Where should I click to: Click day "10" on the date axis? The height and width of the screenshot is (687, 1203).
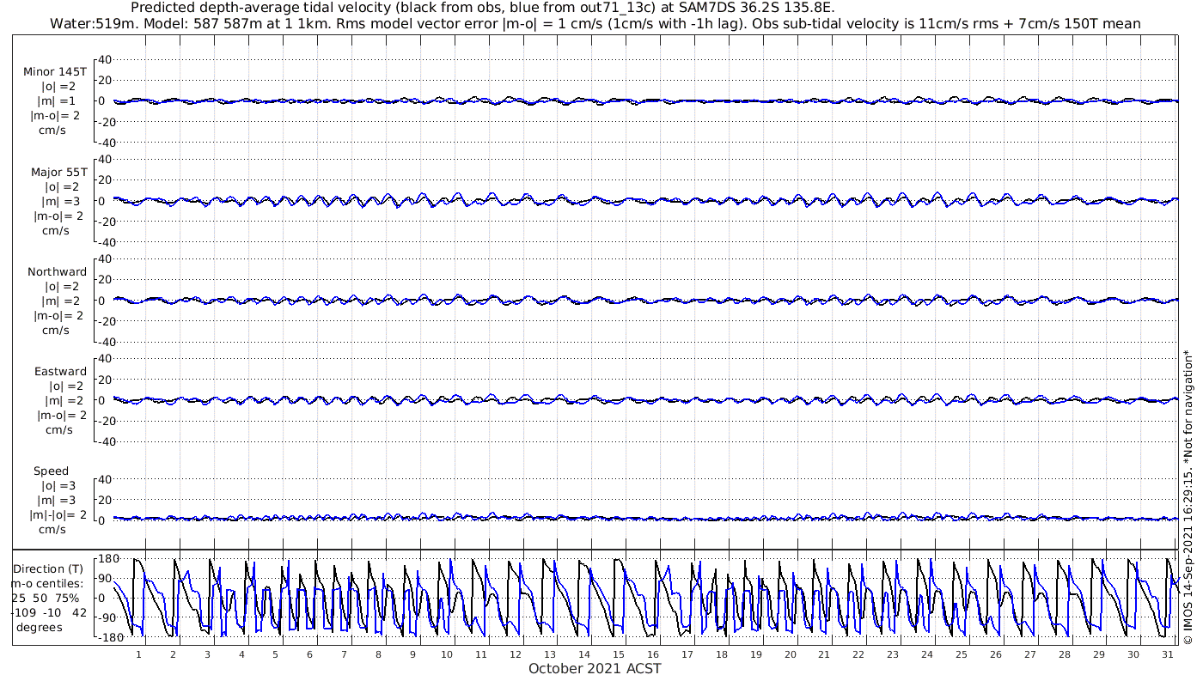(447, 654)
